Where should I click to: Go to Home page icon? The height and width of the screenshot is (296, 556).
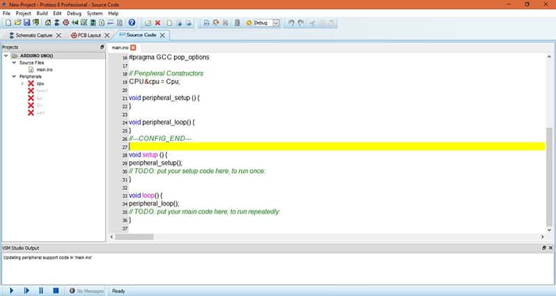48,23
